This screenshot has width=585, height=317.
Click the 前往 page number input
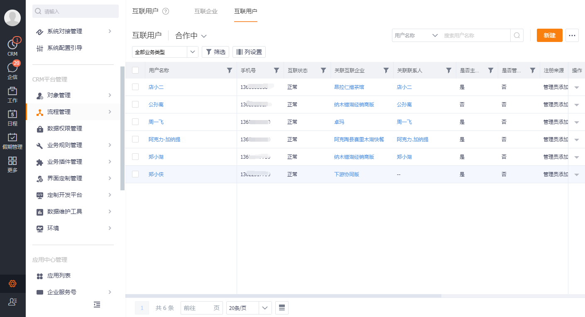pos(202,308)
